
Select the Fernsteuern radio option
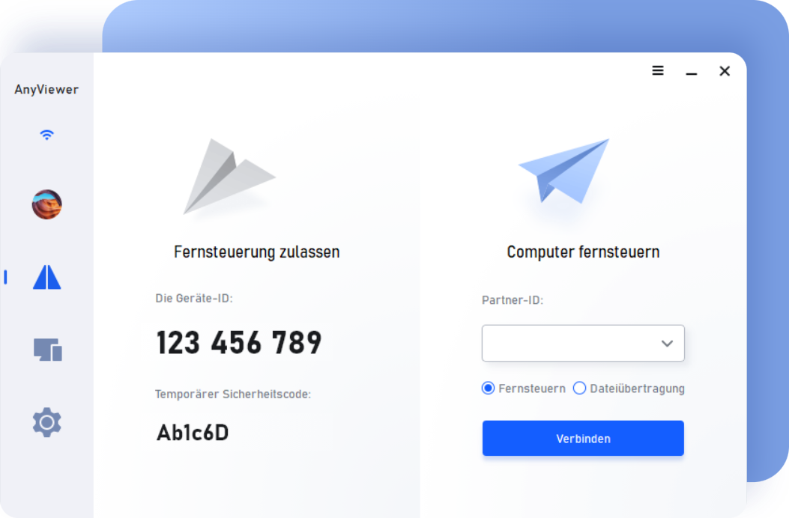(523, 388)
